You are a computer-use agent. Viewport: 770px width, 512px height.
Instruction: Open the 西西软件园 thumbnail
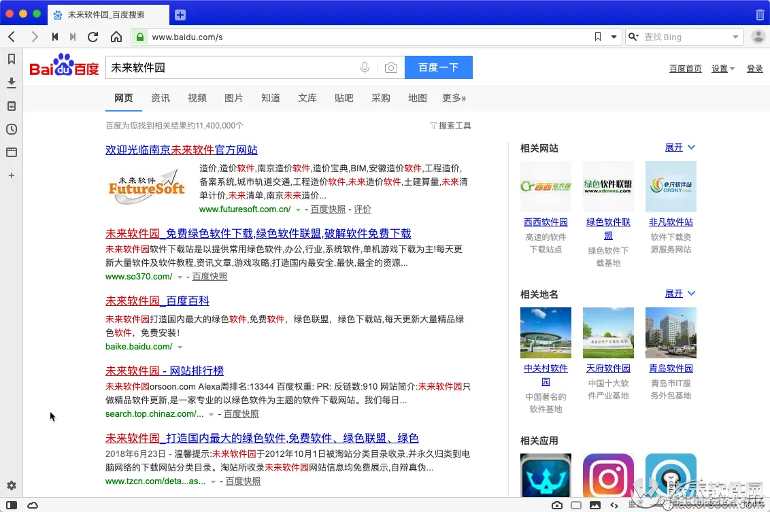click(x=546, y=186)
